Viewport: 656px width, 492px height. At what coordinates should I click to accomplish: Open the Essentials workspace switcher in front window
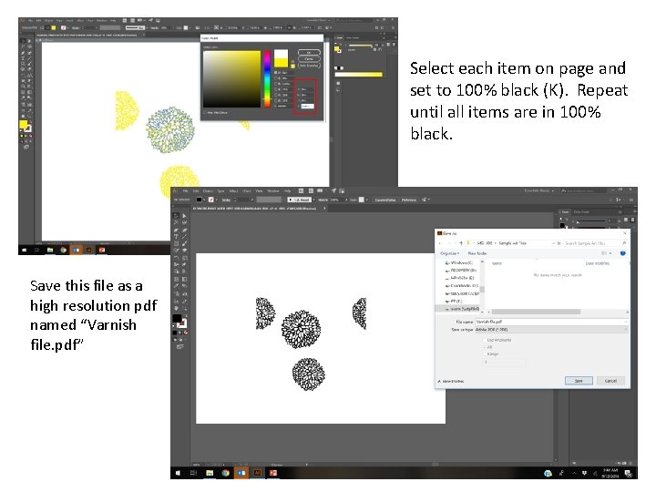click(x=538, y=190)
